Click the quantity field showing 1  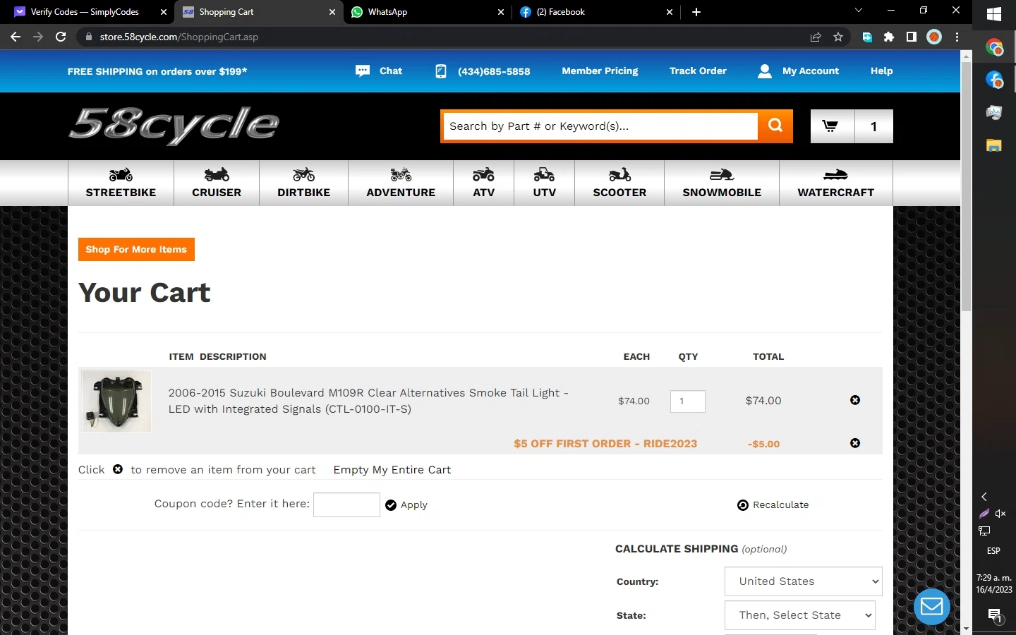[x=688, y=401]
